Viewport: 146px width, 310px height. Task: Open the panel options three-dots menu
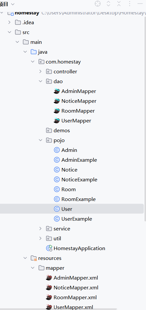130,4
